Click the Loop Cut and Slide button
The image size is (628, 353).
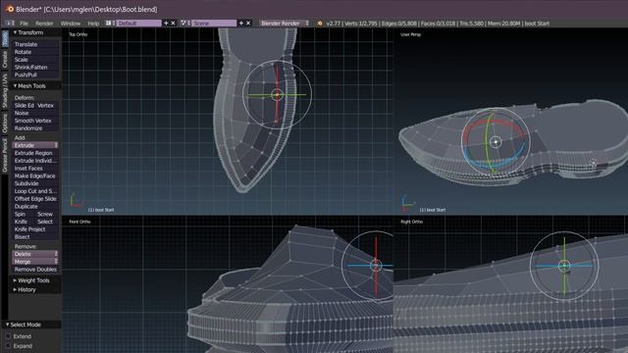click(x=35, y=191)
